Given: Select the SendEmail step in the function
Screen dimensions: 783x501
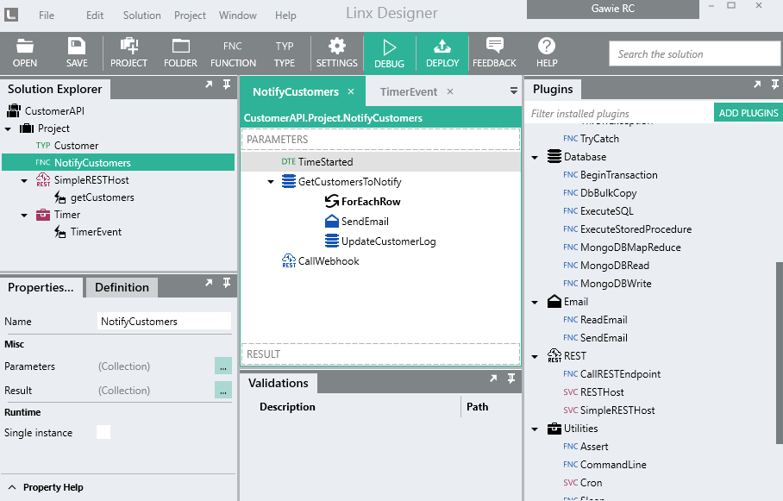Looking at the screenshot, I should coord(356,222).
